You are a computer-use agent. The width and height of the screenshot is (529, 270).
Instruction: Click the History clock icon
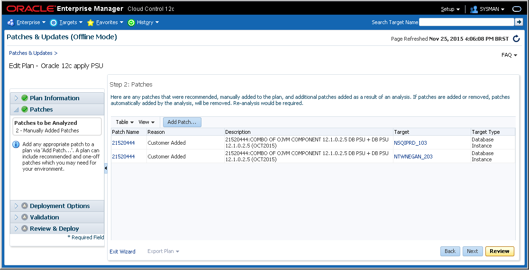click(131, 23)
